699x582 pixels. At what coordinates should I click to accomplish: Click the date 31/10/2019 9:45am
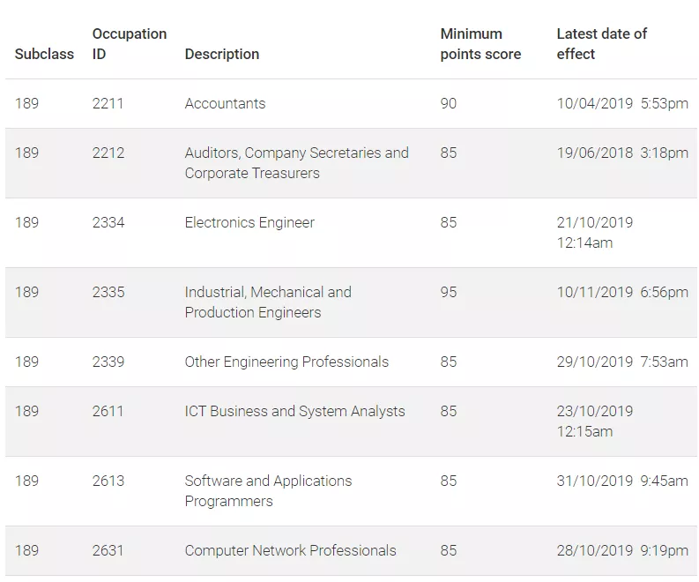click(x=622, y=481)
